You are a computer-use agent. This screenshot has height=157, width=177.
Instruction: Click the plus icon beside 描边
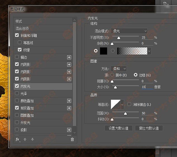[x=69, y=57]
